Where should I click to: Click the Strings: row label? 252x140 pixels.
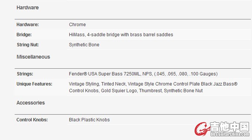click(25, 74)
